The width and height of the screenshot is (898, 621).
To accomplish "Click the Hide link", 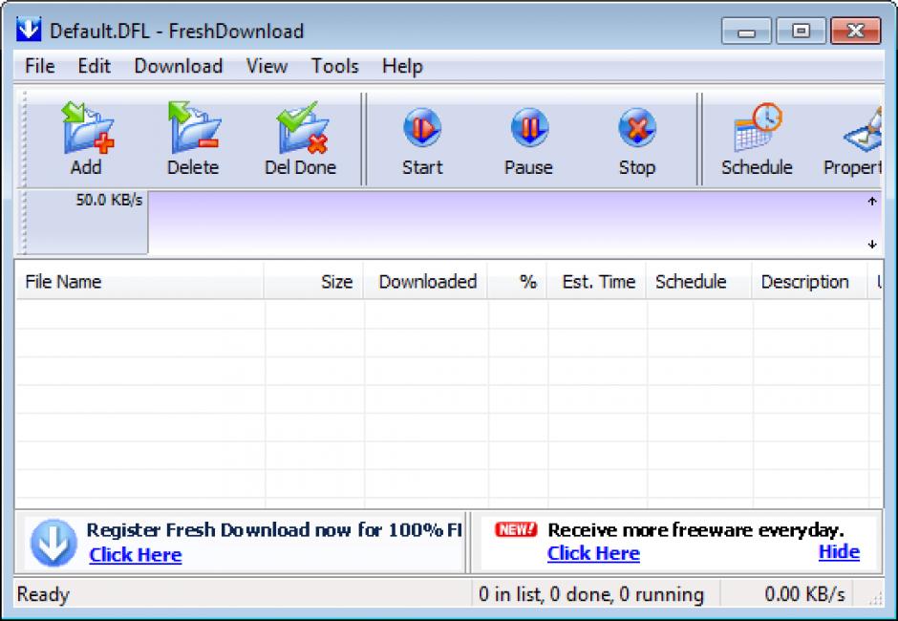I will [x=839, y=551].
